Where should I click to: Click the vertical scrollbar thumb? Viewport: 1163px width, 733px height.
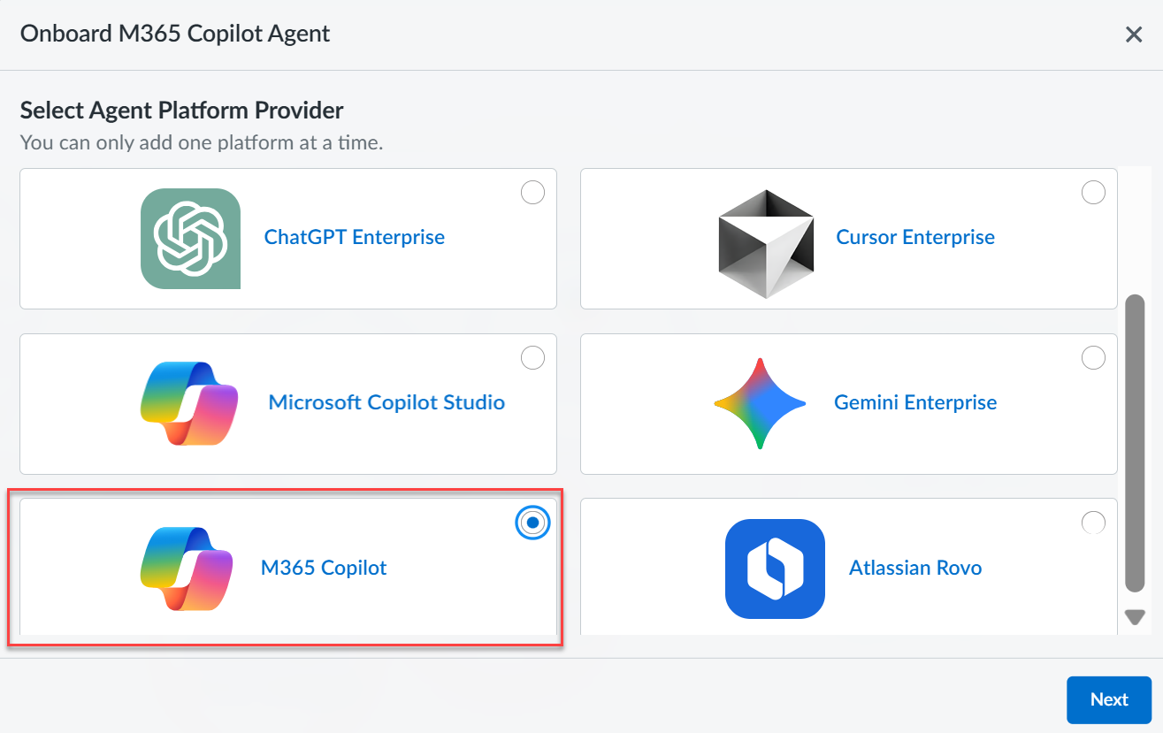1135,442
